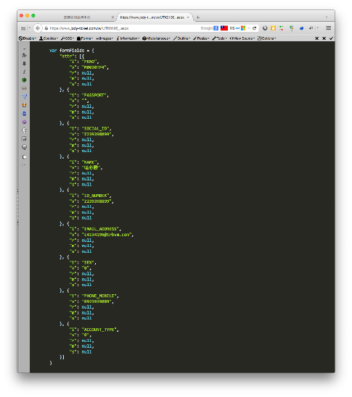Click the browser back button

click(38, 28)
